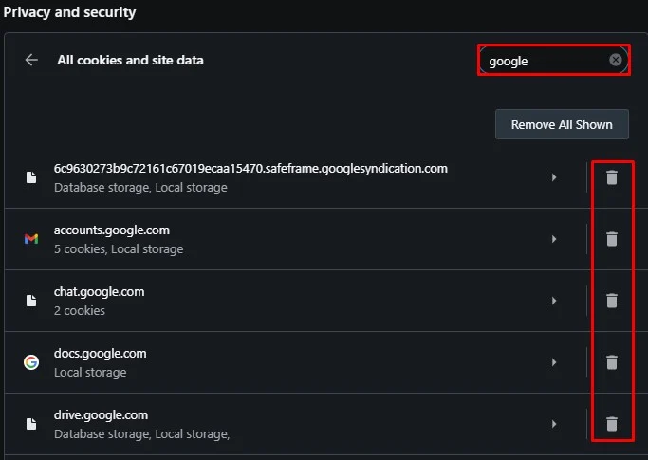Select the docs.google.com site name
This screenshot has width=648, height=460.
[x=100, y=354]
